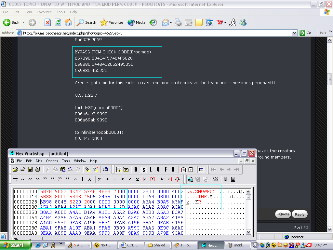Expand AIM taskbar group dropdown
This screenshot has height=250, width=333.
[x=88, y=245]
